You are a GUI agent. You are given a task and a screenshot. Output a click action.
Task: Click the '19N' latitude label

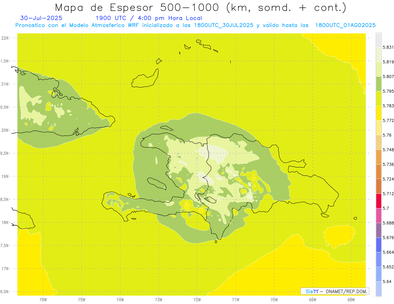pos(5,176)
